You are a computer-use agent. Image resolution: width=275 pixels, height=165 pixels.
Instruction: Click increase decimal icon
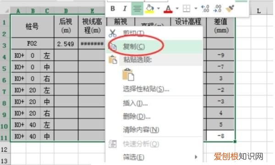tap(205, 8)
